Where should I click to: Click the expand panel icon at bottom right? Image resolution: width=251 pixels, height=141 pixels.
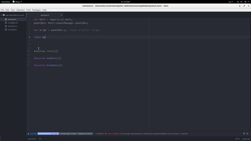(x=244, y=134)
